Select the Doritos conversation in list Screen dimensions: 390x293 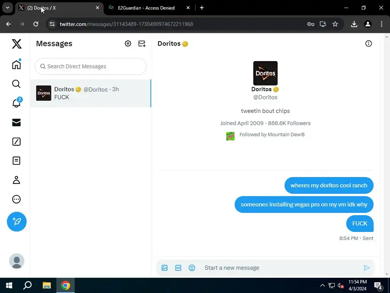click(91, 93)
